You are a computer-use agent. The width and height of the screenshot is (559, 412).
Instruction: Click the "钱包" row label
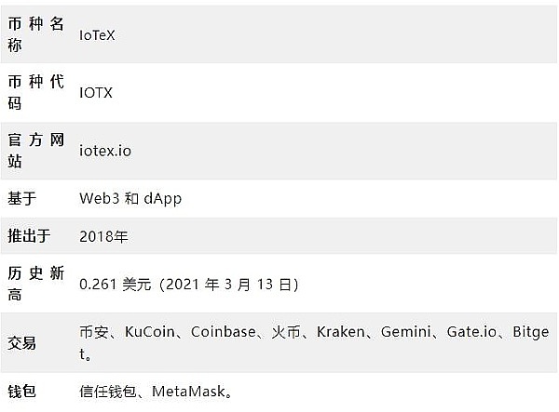pos(21,392)
